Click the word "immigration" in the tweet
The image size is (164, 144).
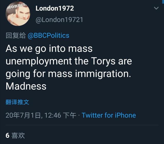point(101,74)
